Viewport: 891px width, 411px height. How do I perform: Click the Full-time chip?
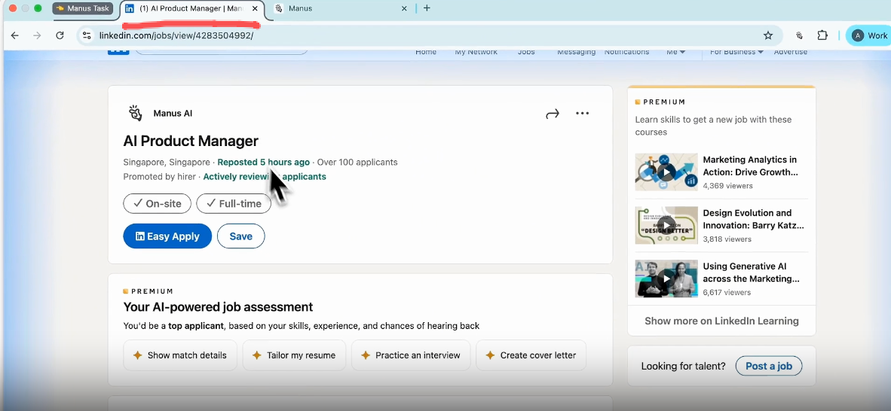234,204
